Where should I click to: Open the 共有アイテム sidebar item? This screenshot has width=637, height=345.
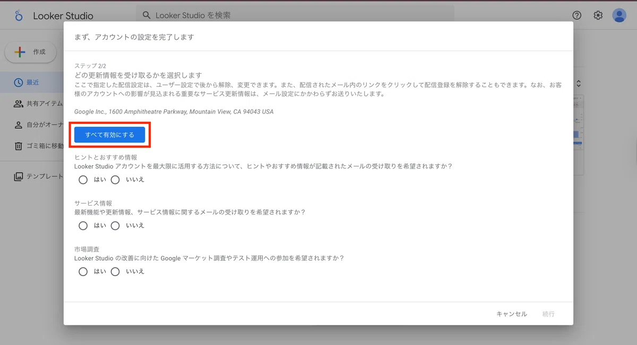32,103
